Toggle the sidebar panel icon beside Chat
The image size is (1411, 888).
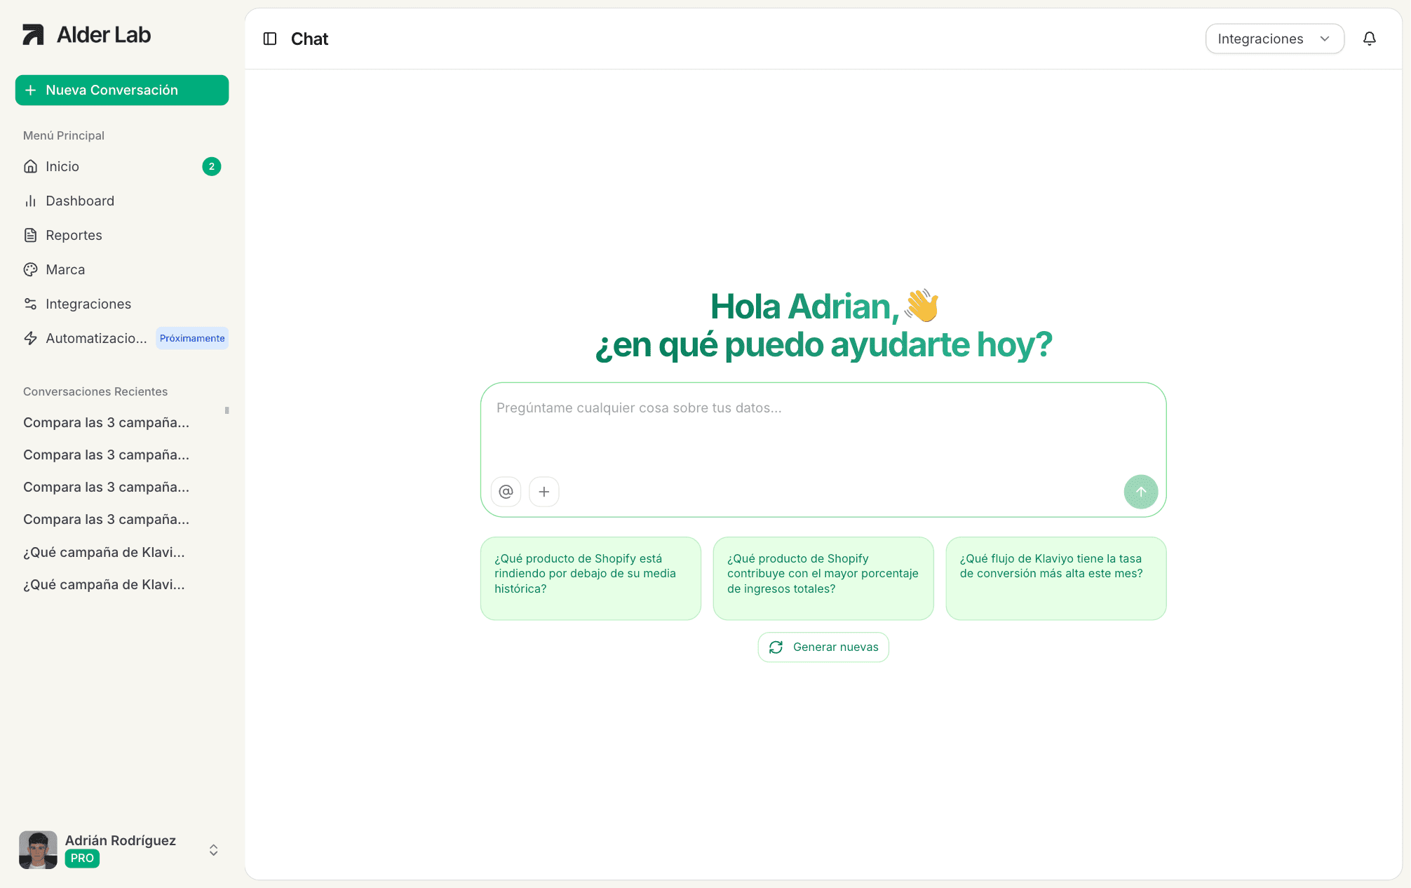(269, 39)
